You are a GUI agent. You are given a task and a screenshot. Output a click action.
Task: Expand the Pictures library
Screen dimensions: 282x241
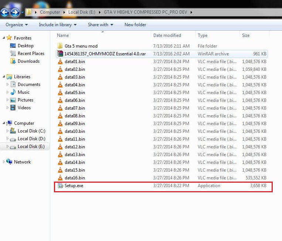click(7, 100)
